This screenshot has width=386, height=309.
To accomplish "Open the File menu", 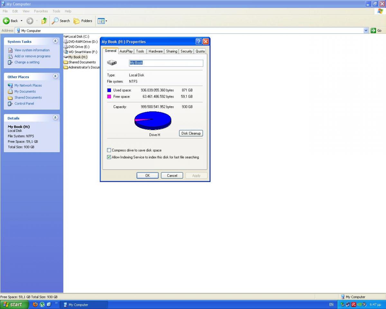I will (5, 11).
